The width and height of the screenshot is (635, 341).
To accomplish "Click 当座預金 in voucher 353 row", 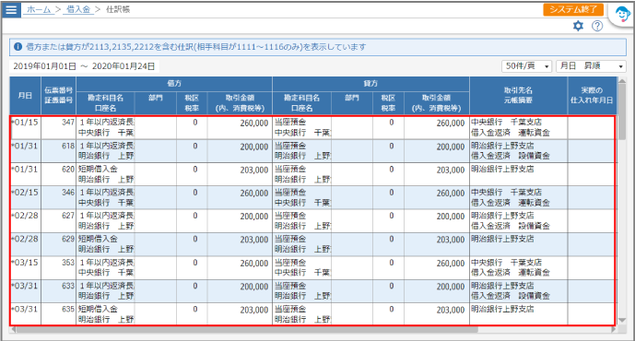I will [x=290, y=263].
